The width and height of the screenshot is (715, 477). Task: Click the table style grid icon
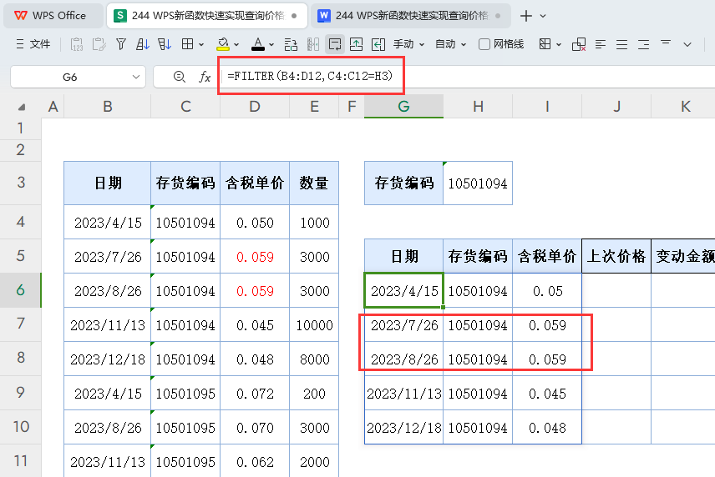[545, 44]
